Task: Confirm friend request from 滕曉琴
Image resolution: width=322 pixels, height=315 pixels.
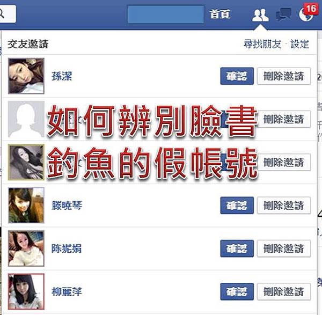Action: click(237, 206)
